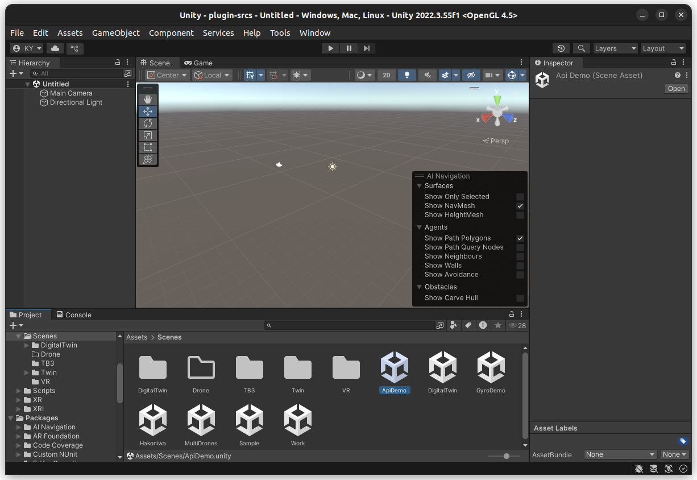Open the Local orientation dropdown
This screenshot has height=480, width=697.
(x=212, y=75)
